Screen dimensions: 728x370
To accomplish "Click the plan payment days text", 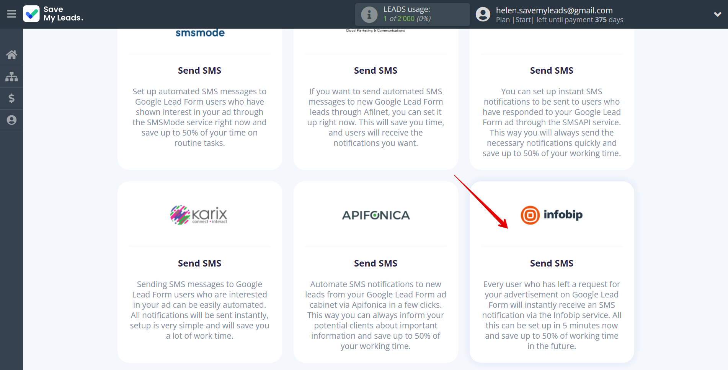I will tap(560, 20).
